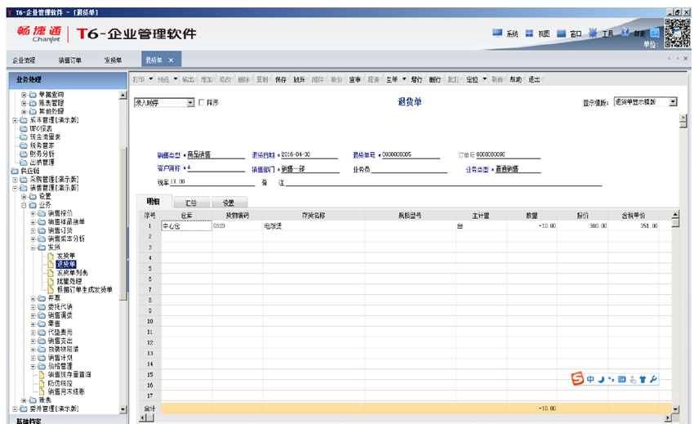Click the 业务员 salesperson input field
The height and width of the screenshot is (424, 694).
(x=409, y=169)
